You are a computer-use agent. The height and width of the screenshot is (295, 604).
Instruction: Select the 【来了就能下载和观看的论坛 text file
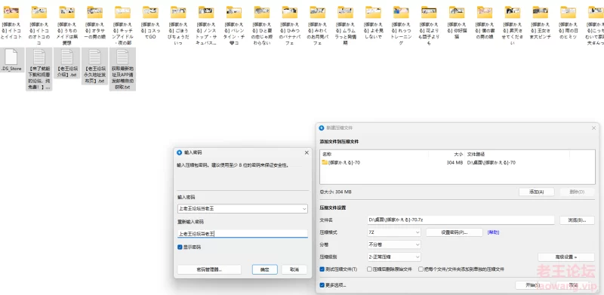pyautogui.click(x=39, y=69)
